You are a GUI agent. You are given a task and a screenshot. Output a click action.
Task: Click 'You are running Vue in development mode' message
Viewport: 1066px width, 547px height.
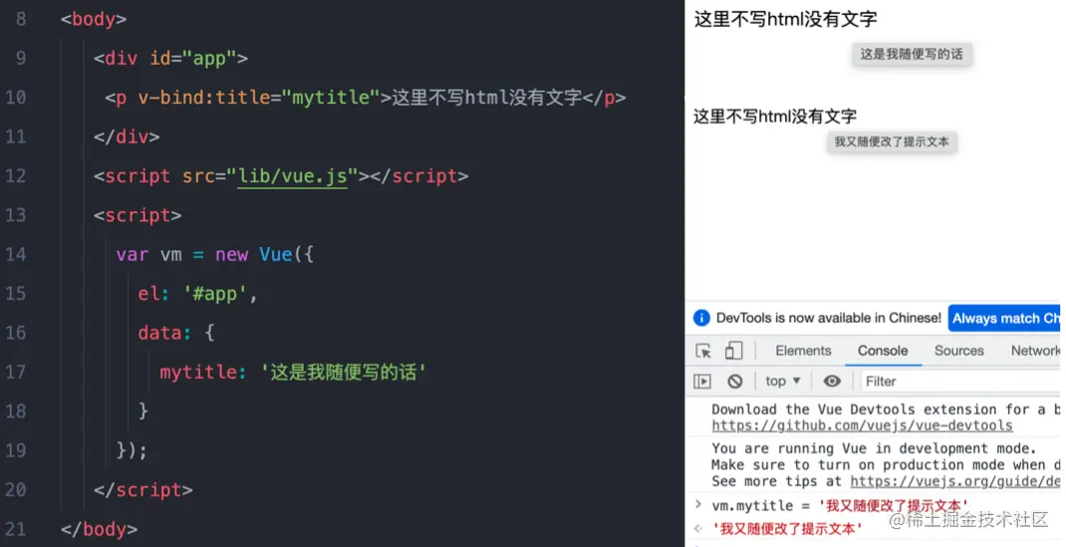click(x=874, y=448)
